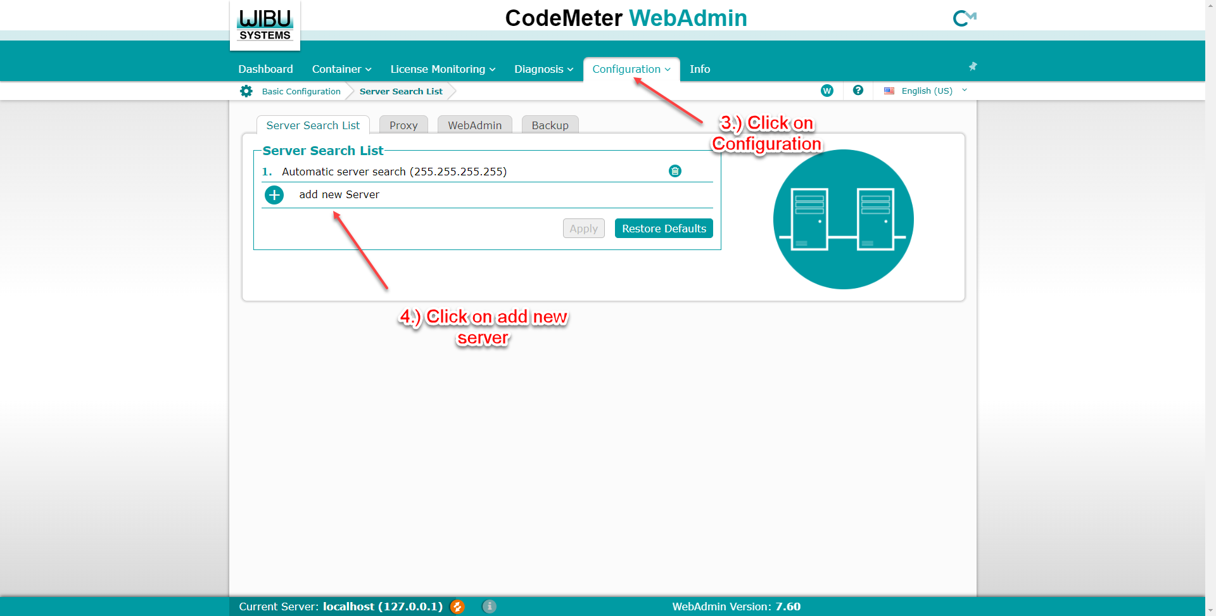Image resolution: width=1216 pixels, height=616 pixels.
Task: Click the WIBU Systems logo
Action: (265, 25)
